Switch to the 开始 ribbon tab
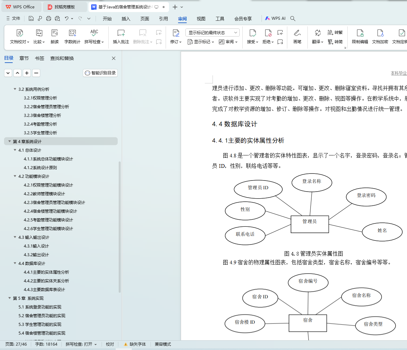Image resolution: width=407 pixels, height=350 pixels. tap(107, 19)
